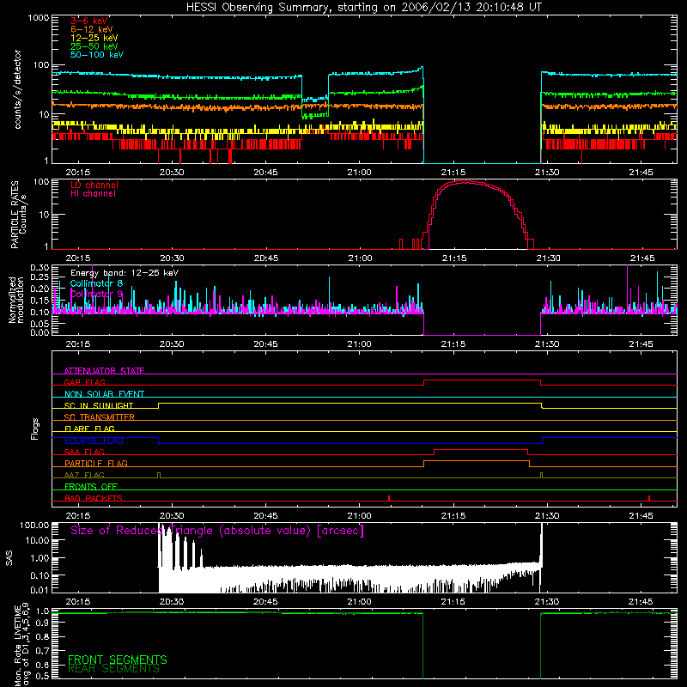
Task: Click the counts/s/detector axis title
Action: tap(17, 89)
